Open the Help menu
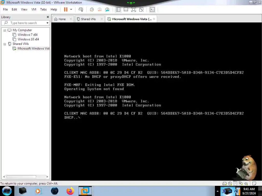The width and height of the screenshot is (262, 196). click(54, 9)
